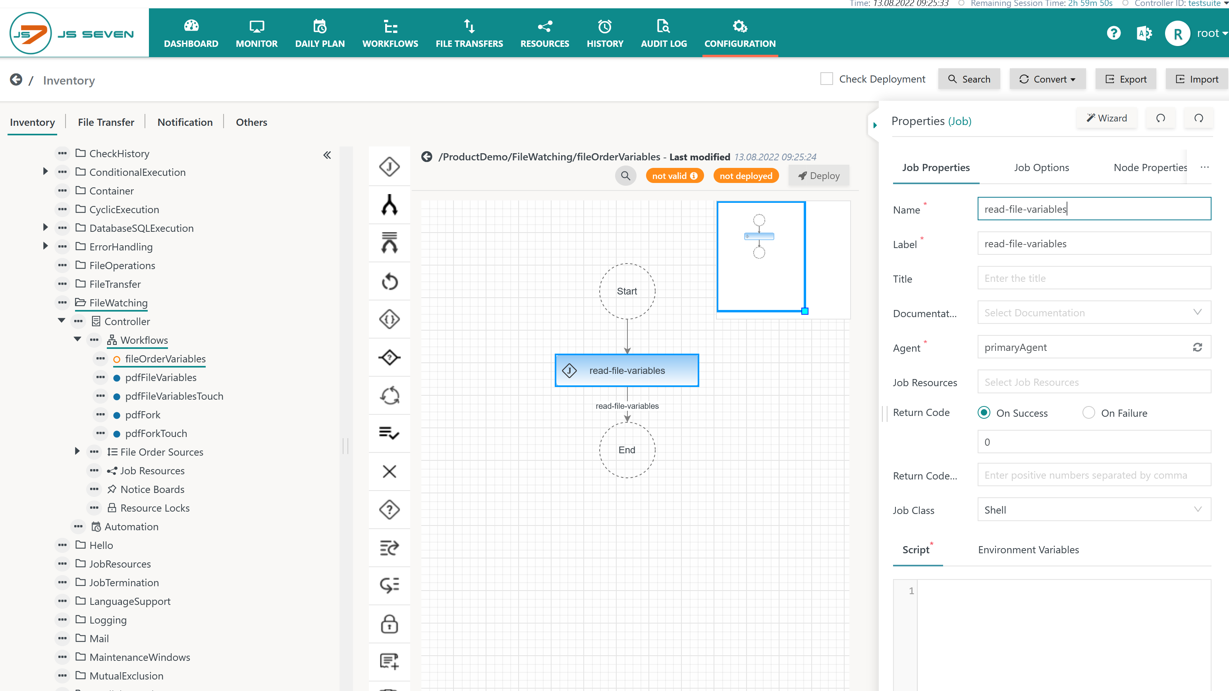Select the Try/Catch braces diamond icon
The image size is (1229, 691).
(x=389, y=319)
